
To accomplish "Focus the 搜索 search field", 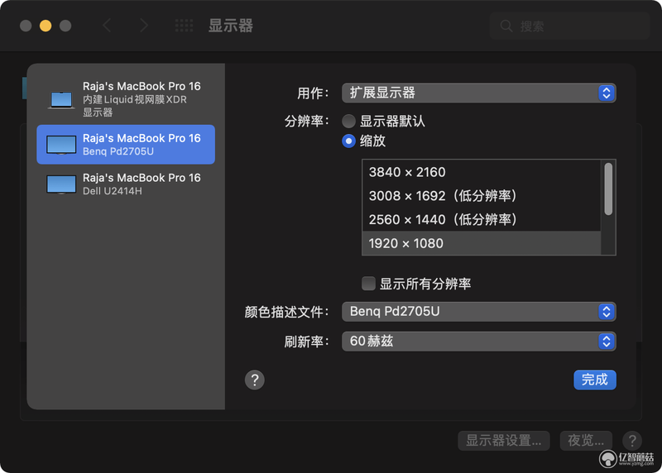I will (569, 26).
